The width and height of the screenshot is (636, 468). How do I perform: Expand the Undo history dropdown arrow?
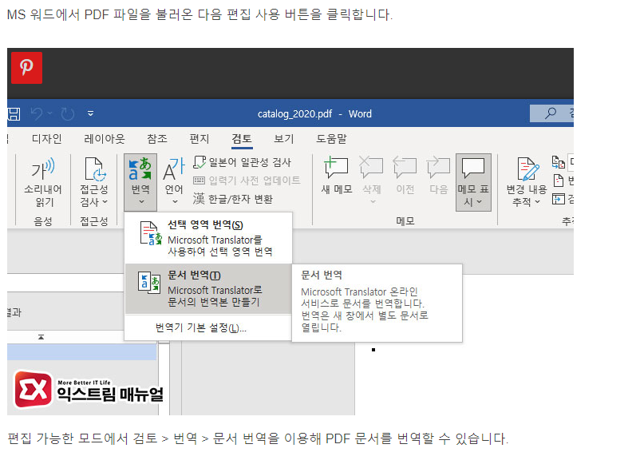pos(50,113)
